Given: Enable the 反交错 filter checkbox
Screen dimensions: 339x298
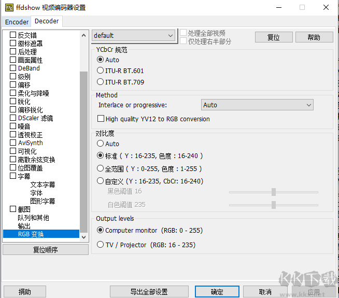Looking at the screenshot, I should point(13,35).
